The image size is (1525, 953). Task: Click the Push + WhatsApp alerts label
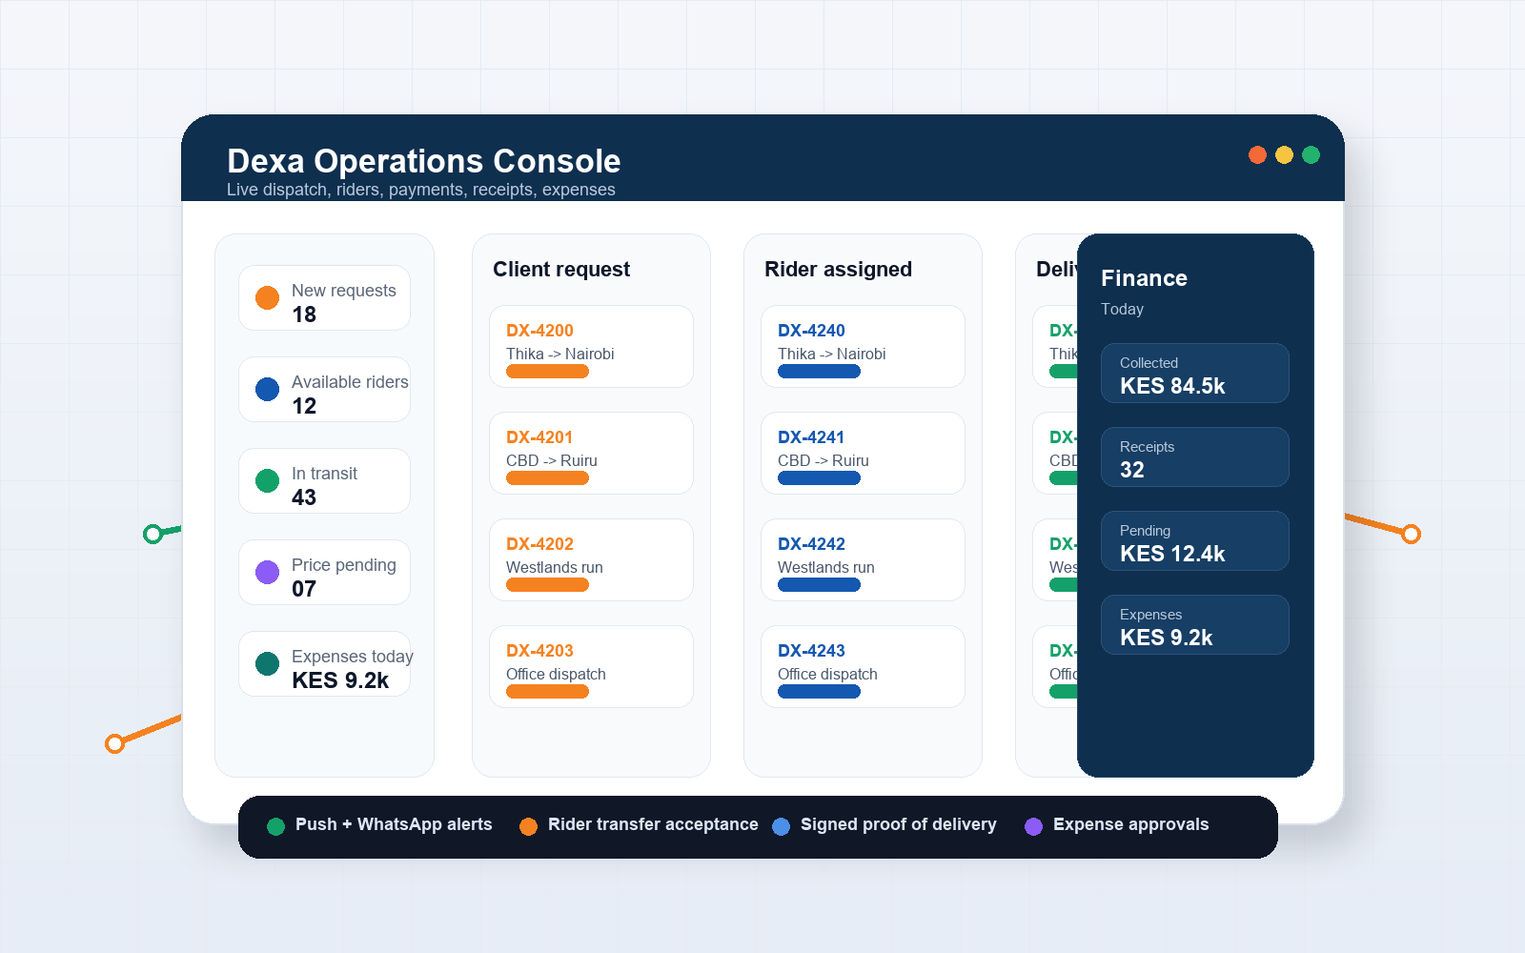pos(394,824)
